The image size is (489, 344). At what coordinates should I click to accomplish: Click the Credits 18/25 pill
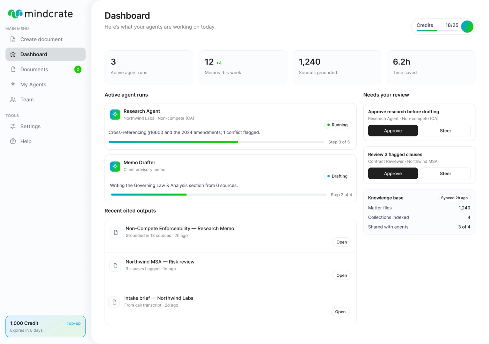[443, 27]
